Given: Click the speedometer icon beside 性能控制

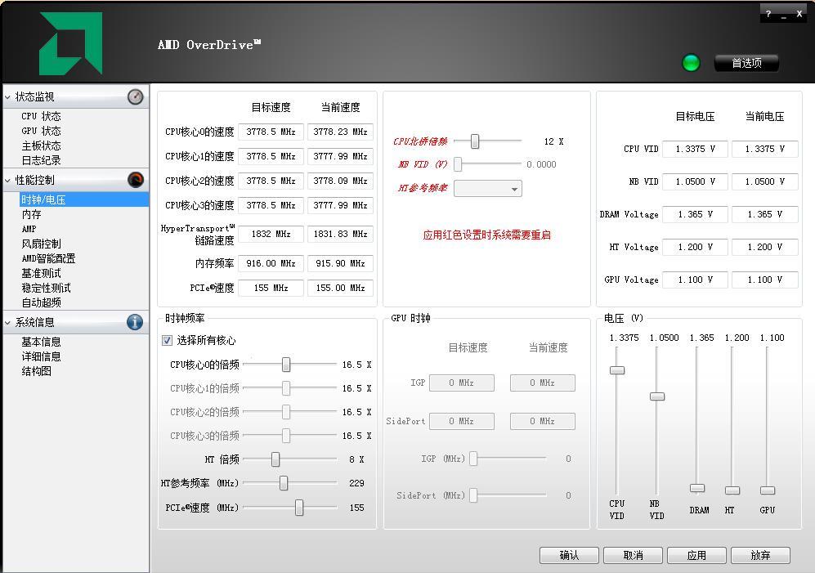Looking at the screenshot, I should 135,180.
